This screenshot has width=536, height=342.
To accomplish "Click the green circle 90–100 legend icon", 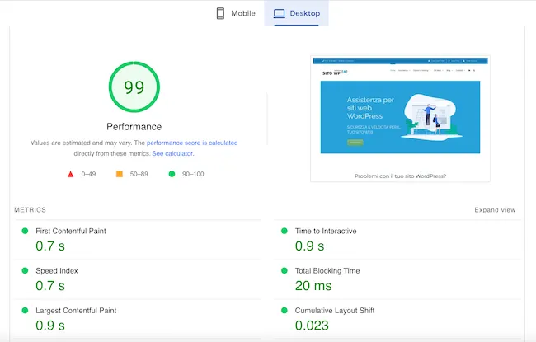I will click(172, 174).
